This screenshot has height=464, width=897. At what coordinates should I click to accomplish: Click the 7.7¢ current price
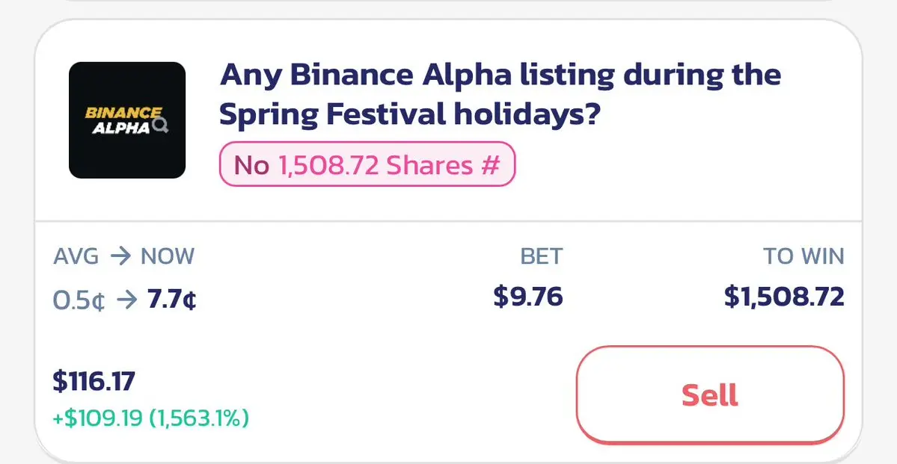(x=172, y=300)
